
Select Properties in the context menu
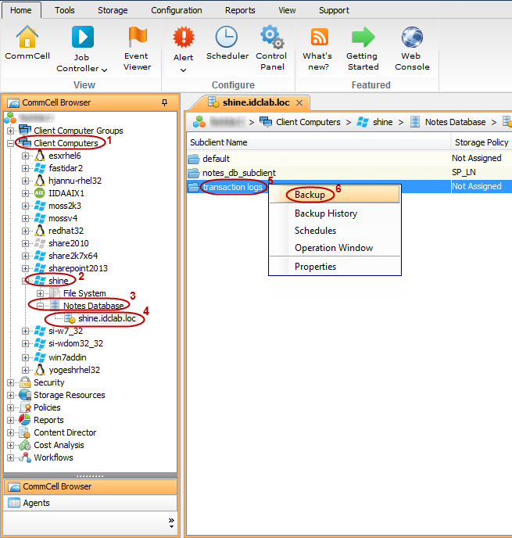click(315, 267)
